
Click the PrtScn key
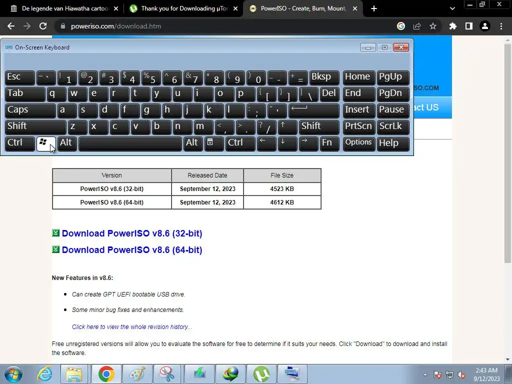358,127
